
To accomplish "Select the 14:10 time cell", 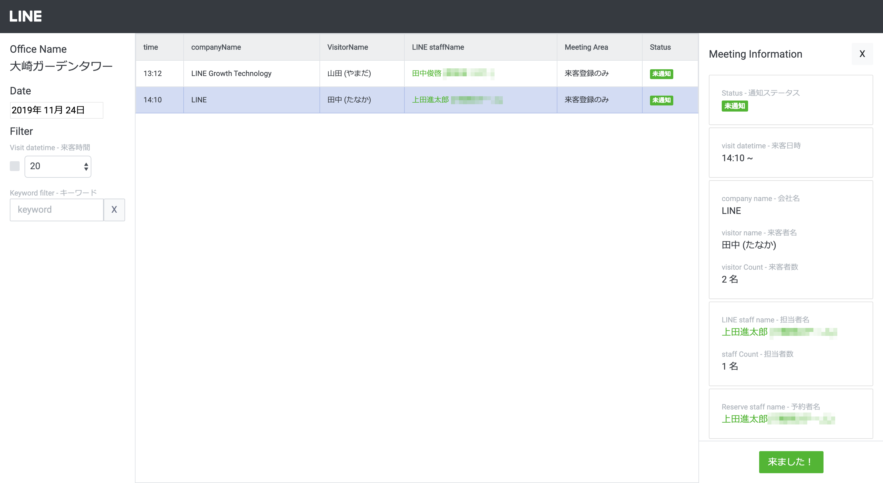I will (159, 100).
